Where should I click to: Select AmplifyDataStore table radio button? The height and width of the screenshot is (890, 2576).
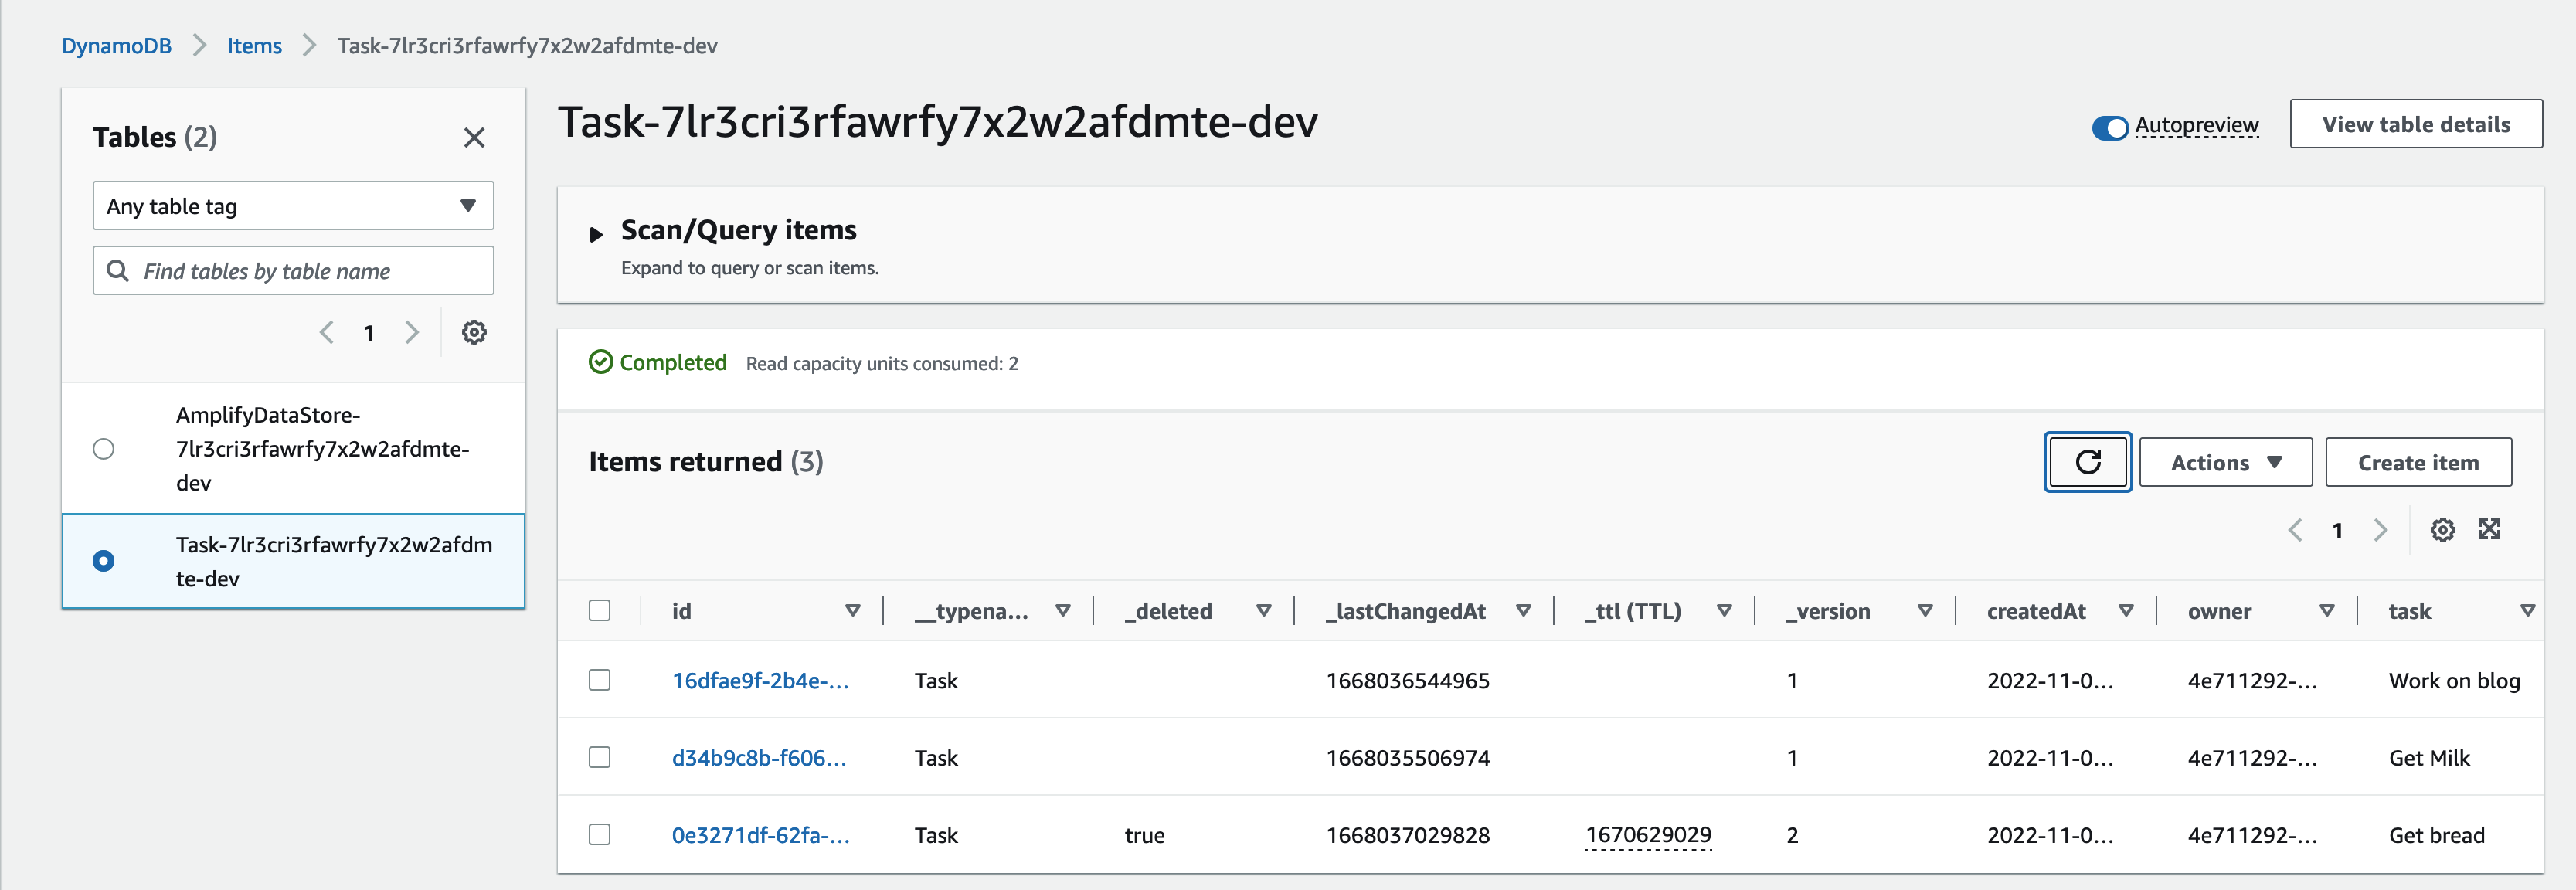(x=104, y=449)
